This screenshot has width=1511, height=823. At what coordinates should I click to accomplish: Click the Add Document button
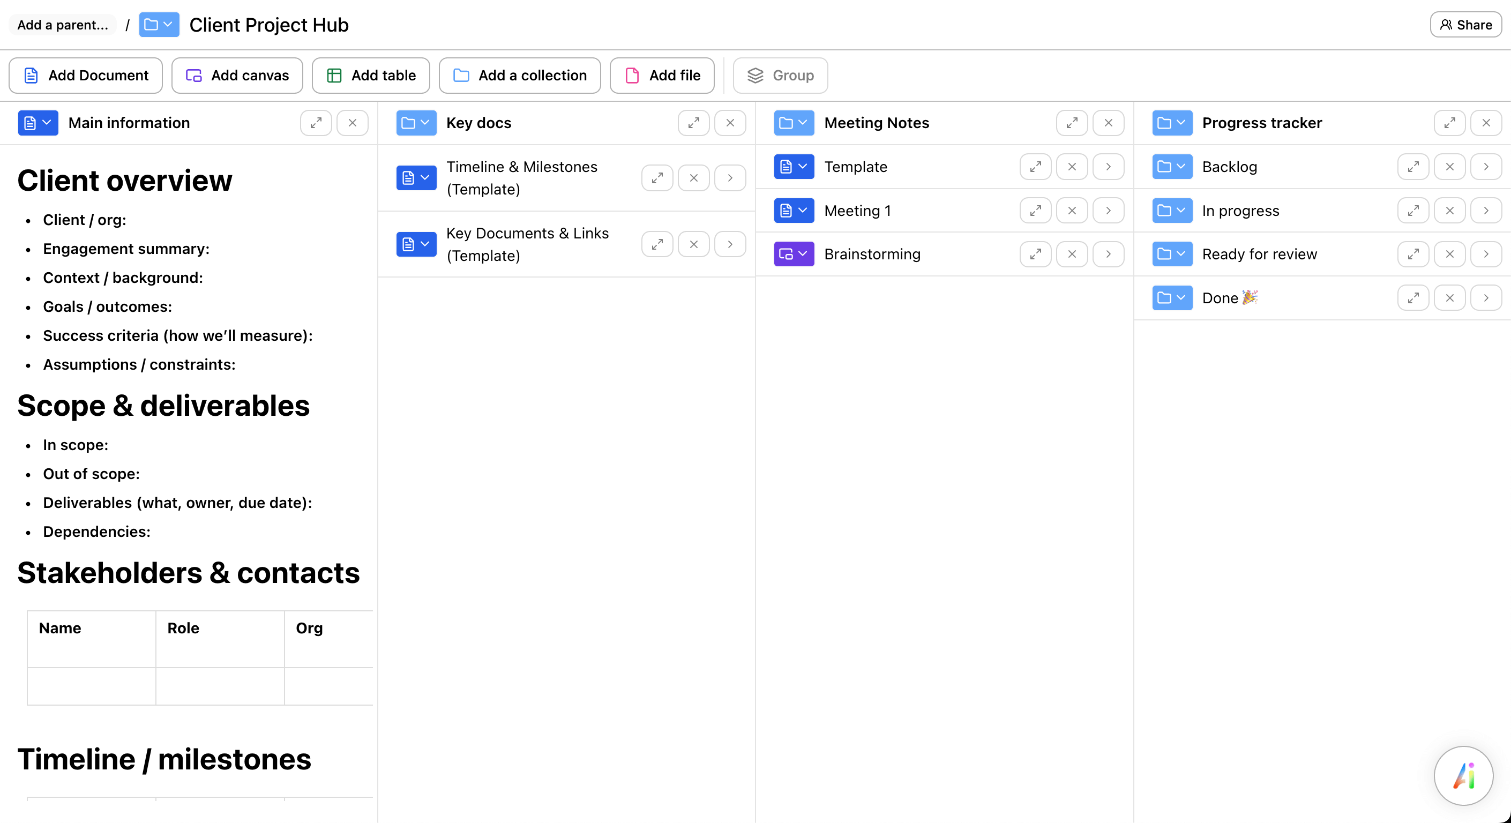point(85,75)
